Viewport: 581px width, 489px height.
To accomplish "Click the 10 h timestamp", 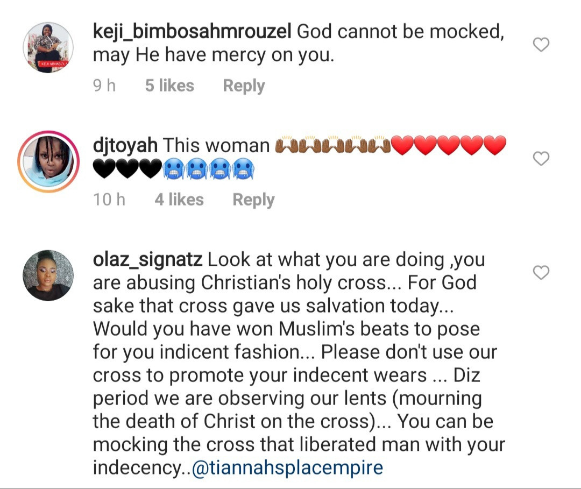I will 109,200.
